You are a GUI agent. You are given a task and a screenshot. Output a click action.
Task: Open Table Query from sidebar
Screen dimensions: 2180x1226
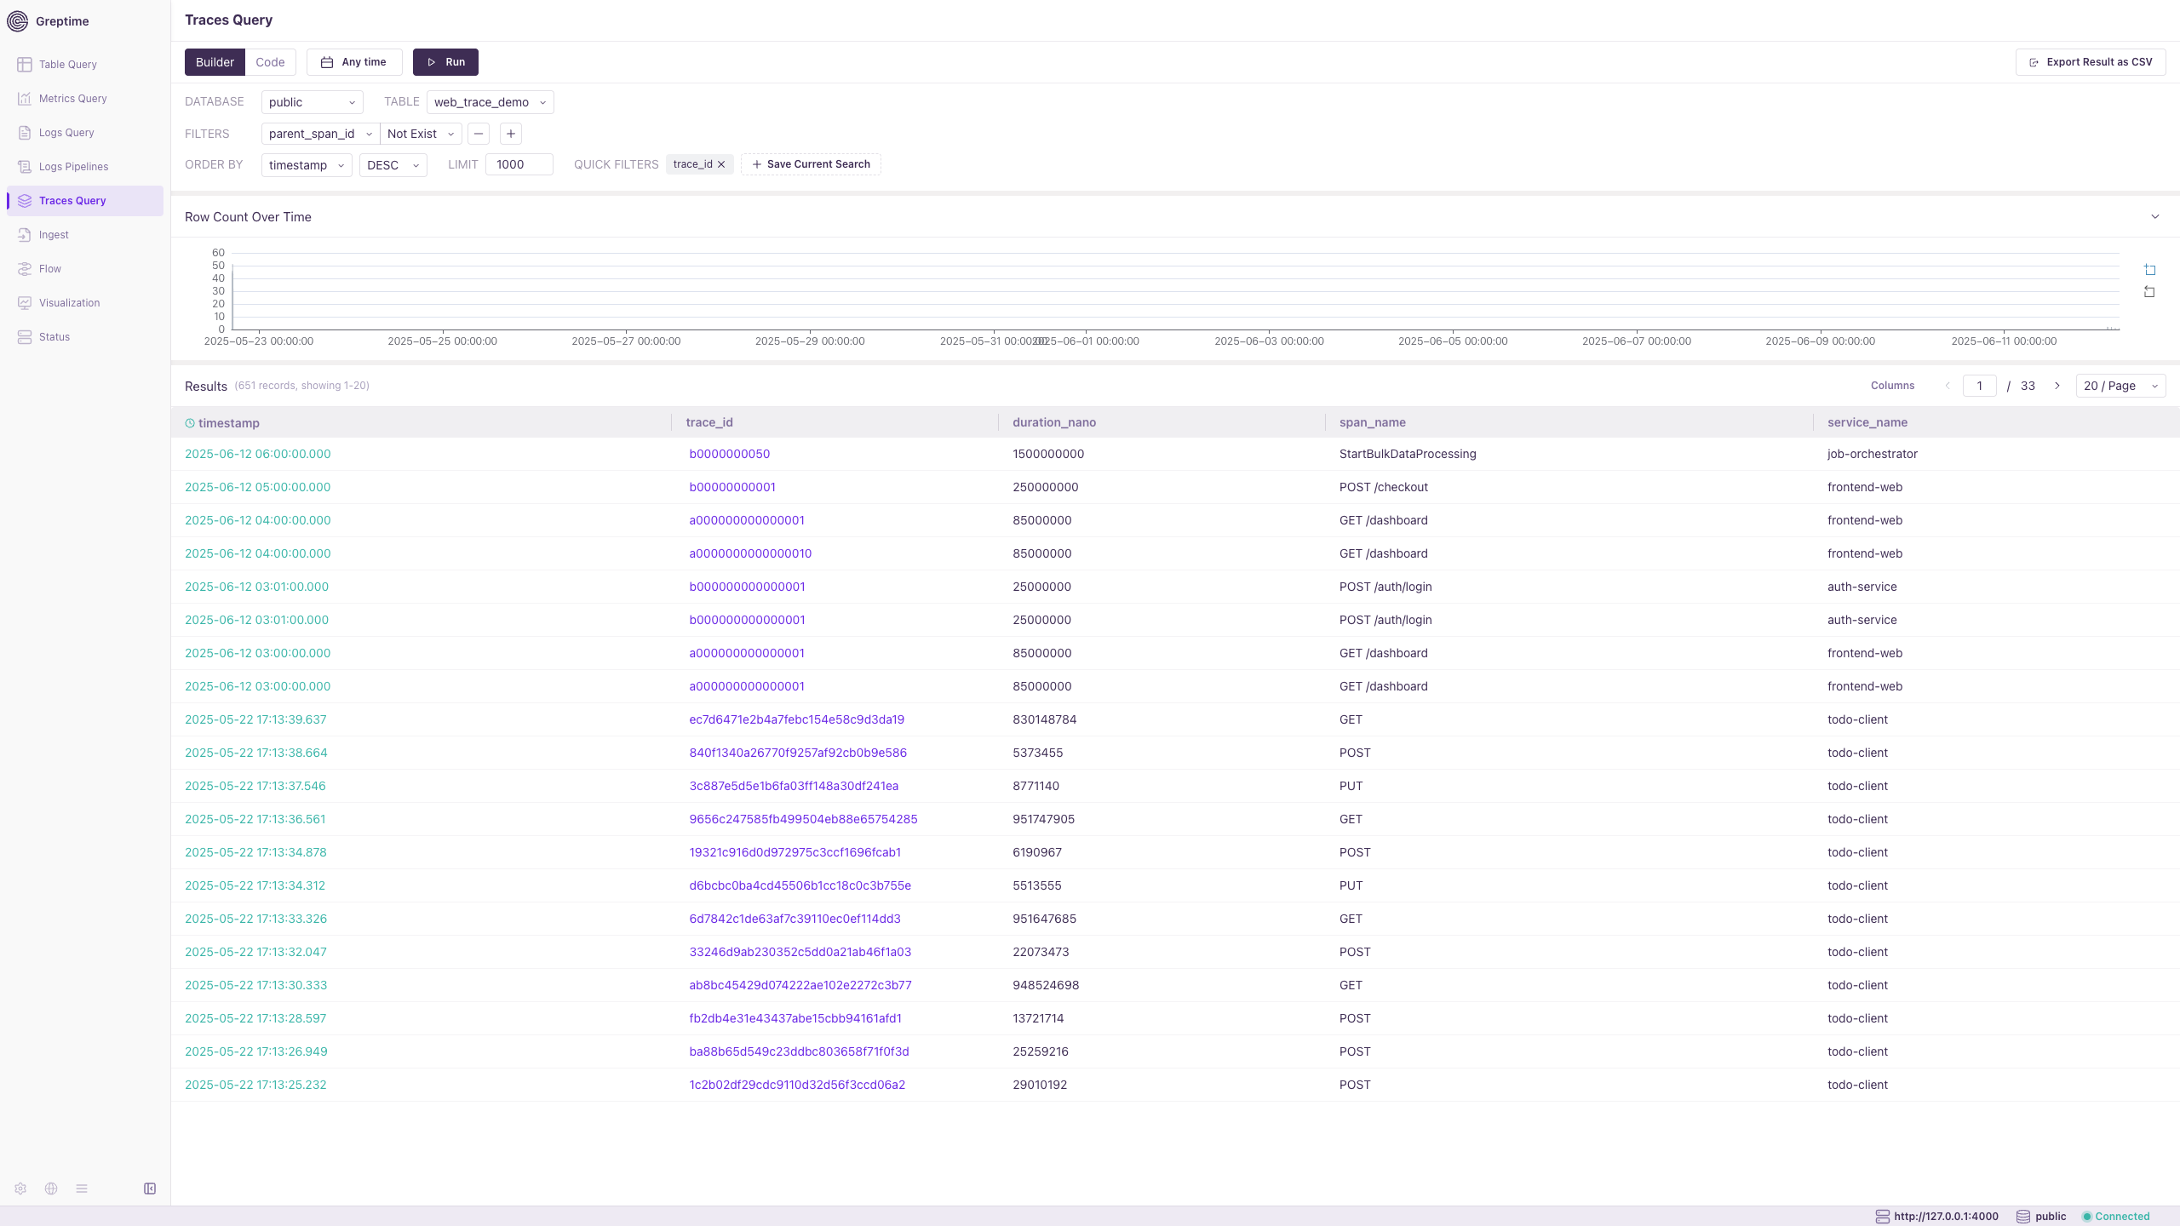click(67, 65)
